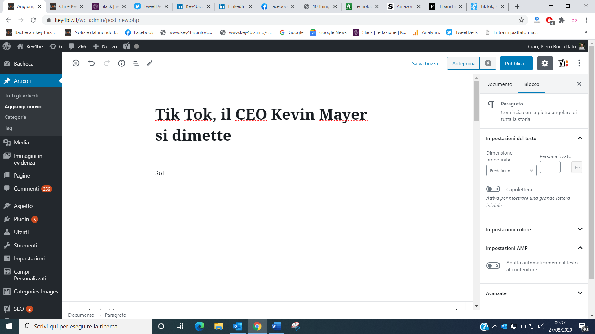Undo the last edit
The width and height of the screenshot is (595, 334).
(91, 63)
